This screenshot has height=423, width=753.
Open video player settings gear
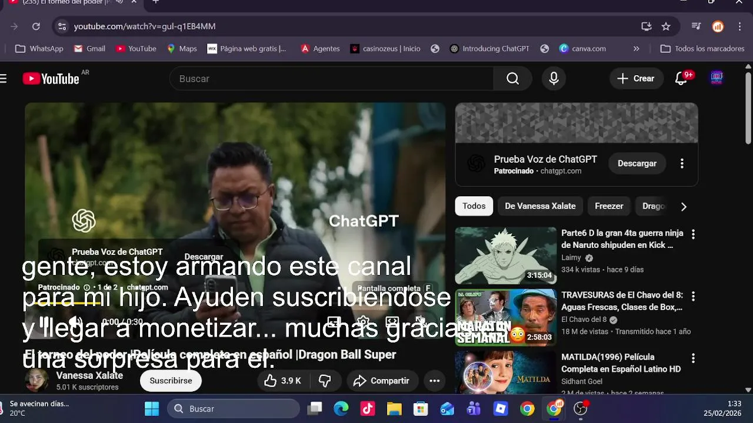tap(363, 323)
